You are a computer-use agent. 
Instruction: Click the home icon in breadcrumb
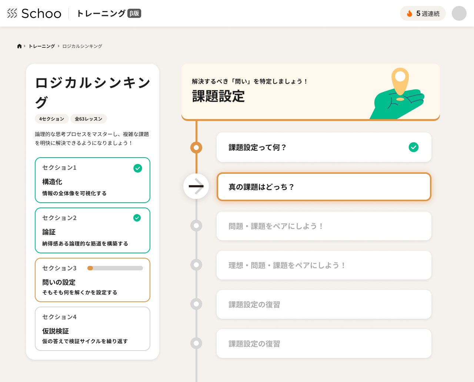point(19,46)
